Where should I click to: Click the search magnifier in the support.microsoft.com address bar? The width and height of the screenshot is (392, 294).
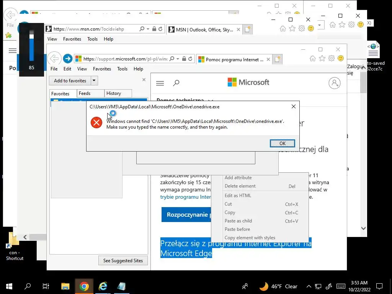pyautogui.click(x=172, y=59)
